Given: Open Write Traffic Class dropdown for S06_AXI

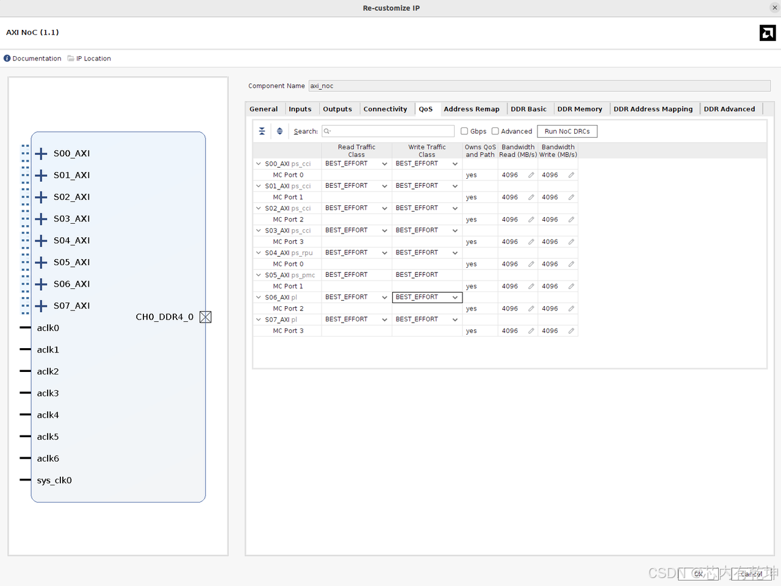Looking at the screenshot, I should pyautogui.click(x=455, y=298).
